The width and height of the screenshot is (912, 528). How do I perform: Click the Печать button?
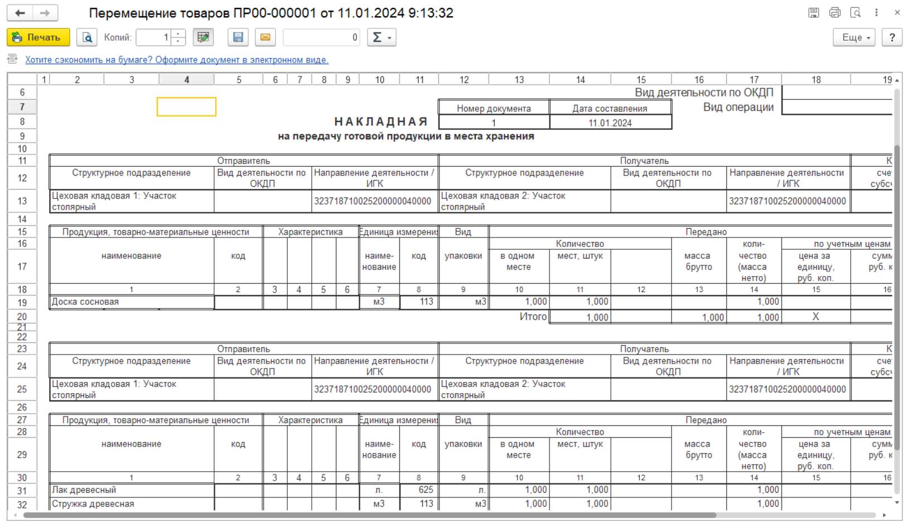[x=38, y=37]
